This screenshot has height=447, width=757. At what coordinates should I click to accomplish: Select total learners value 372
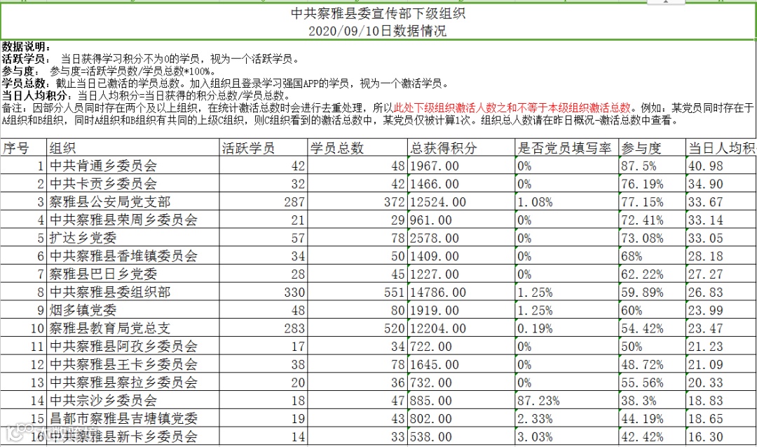(357, 201)
